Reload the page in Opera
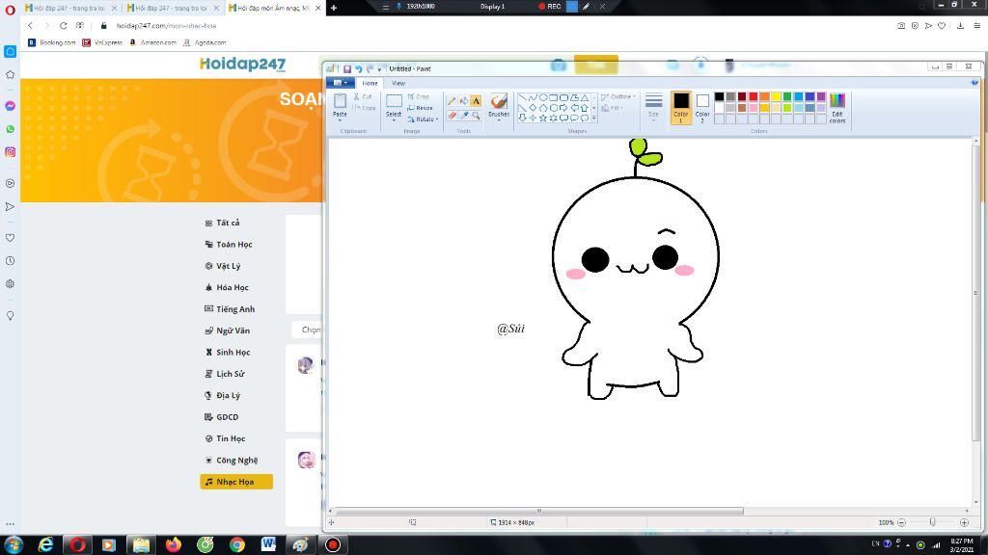This screenshot has height=555, width=988. (63, 26)
